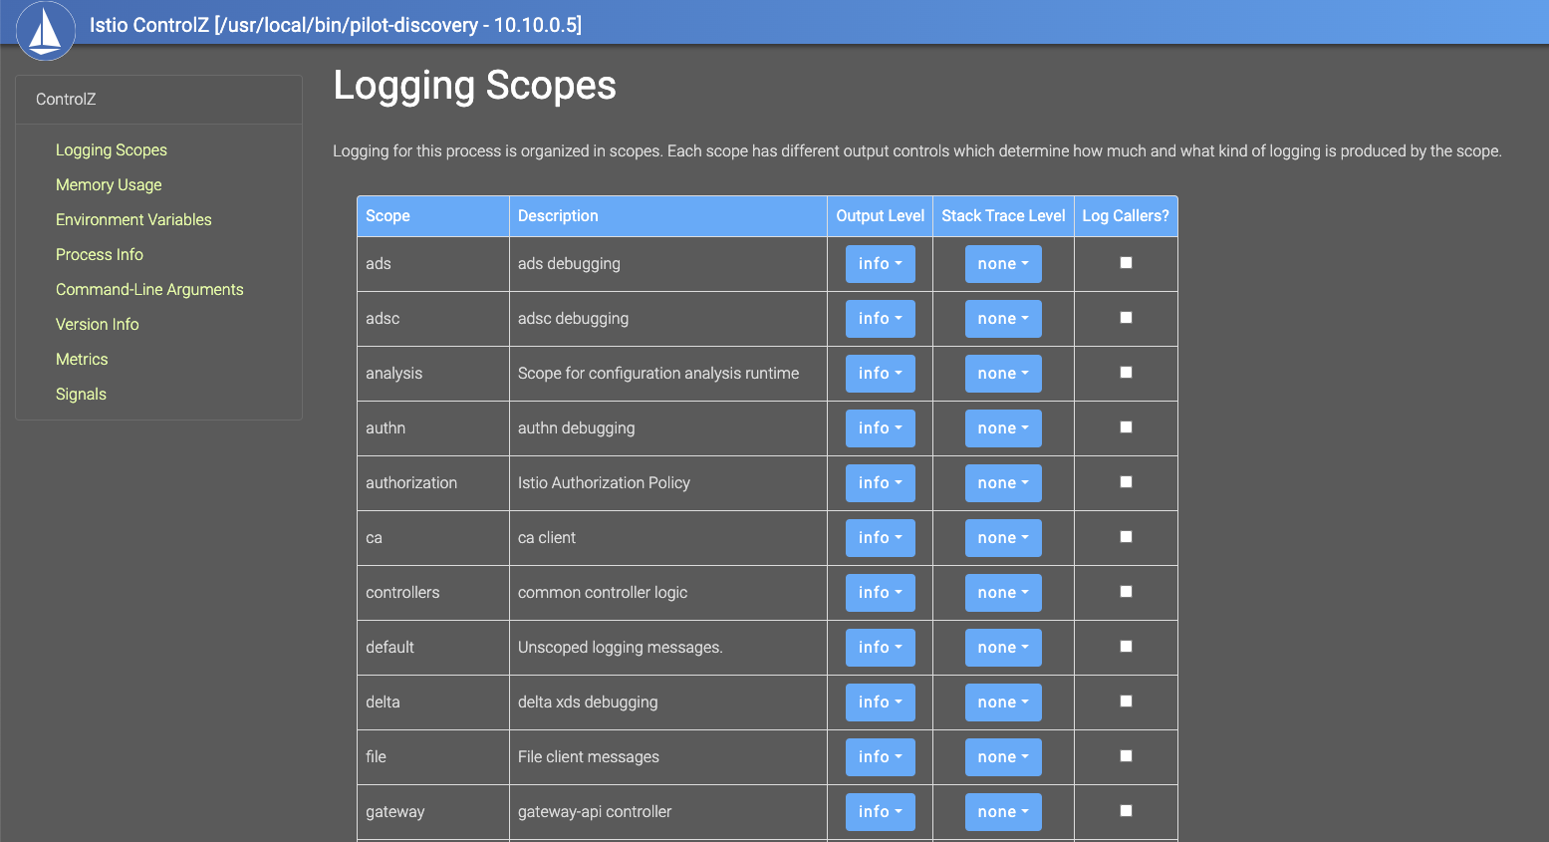Select the 'Unscoped logging messages.' description
The image size is (1549, 842).
[621, 648]
